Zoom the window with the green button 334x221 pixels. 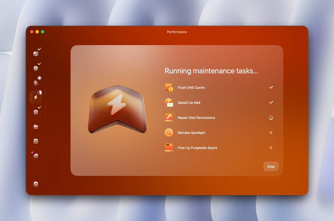pyautogui.click(x=43, y=32)
